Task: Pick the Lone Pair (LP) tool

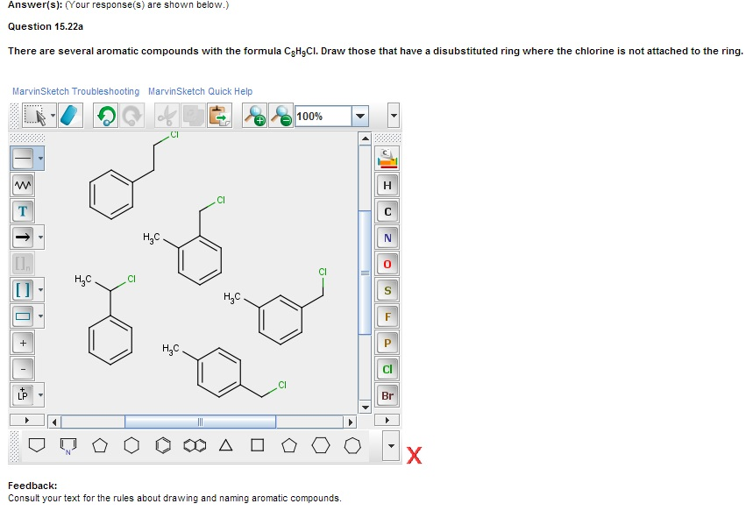Action: pos(25,396)
